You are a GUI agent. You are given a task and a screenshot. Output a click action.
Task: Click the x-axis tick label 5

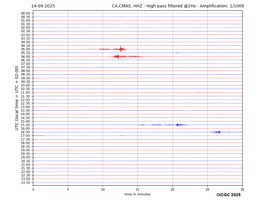pos(68,189)
